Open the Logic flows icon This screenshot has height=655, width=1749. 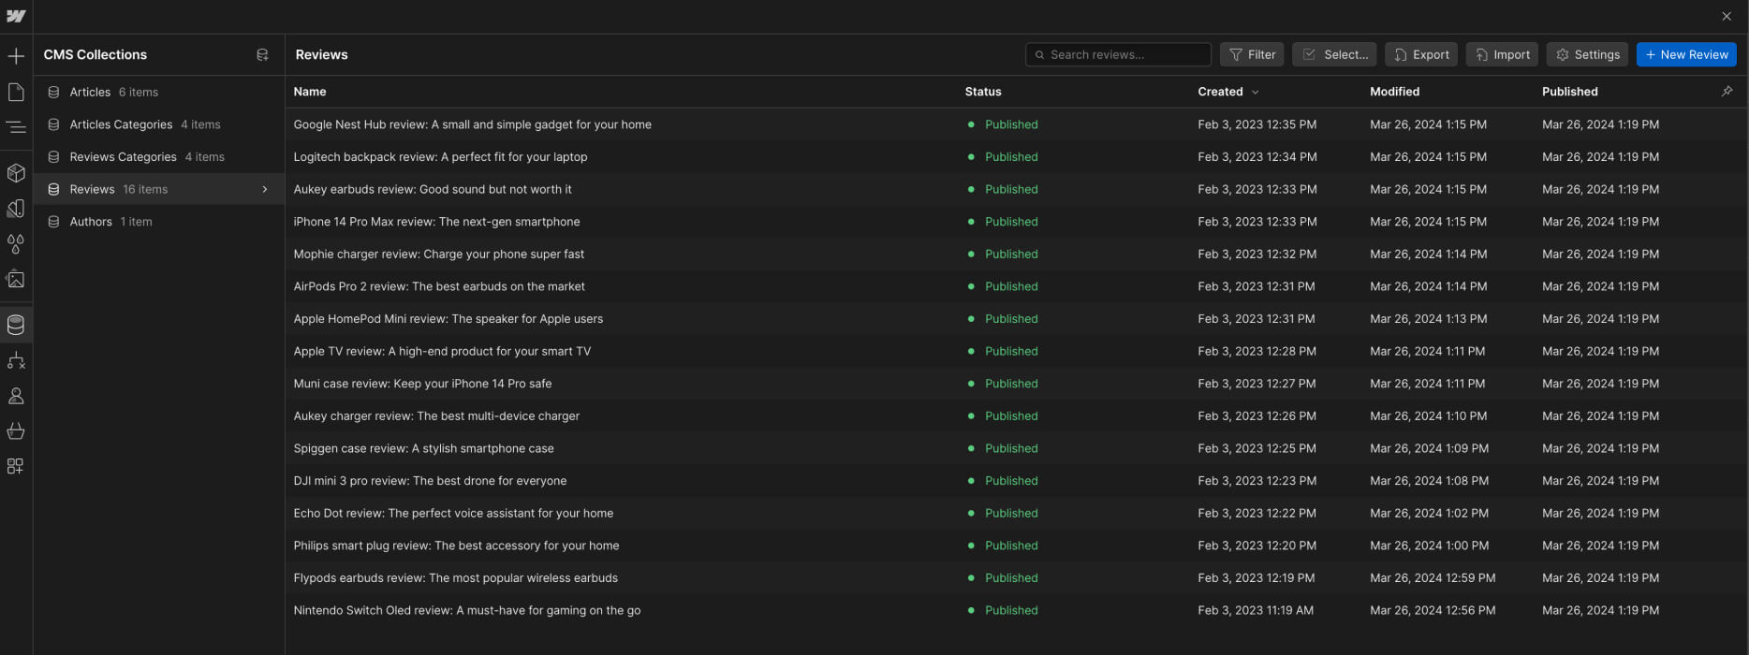[16, 360]
